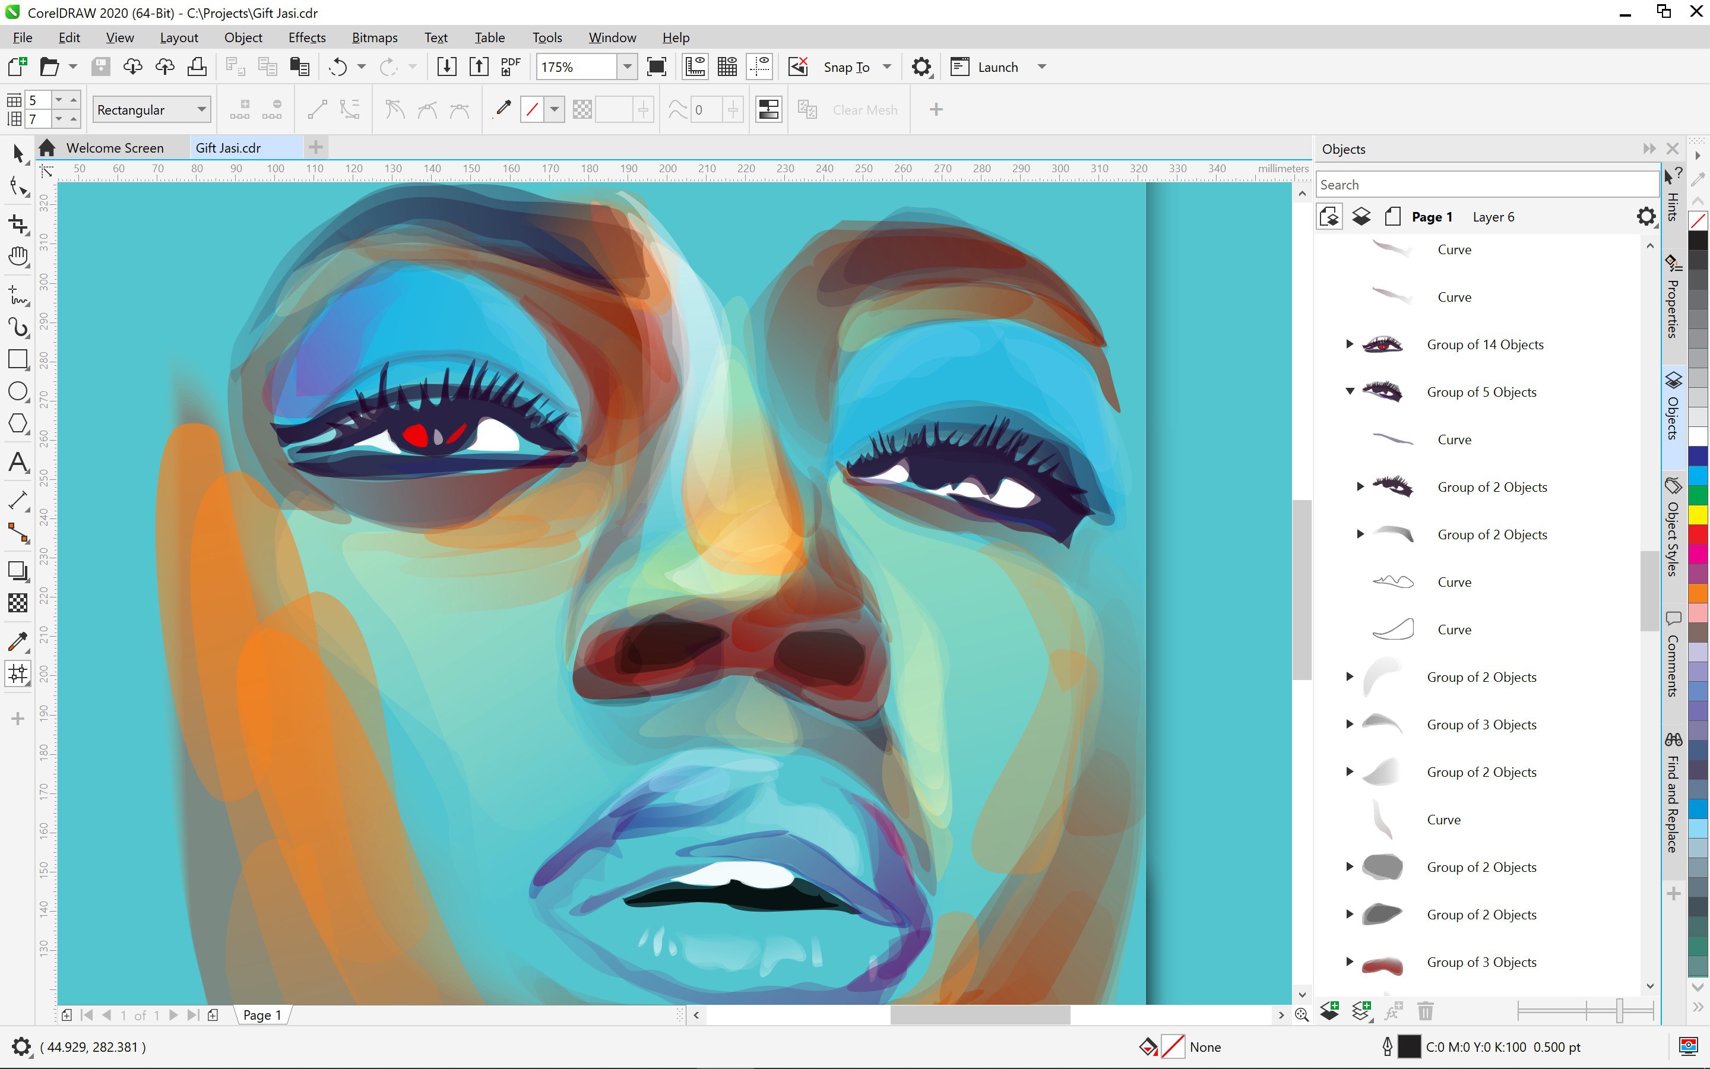Open the Object menu
Image resolution: width=1710 pixels, height=1069 pixels.
tap(243, 37)
